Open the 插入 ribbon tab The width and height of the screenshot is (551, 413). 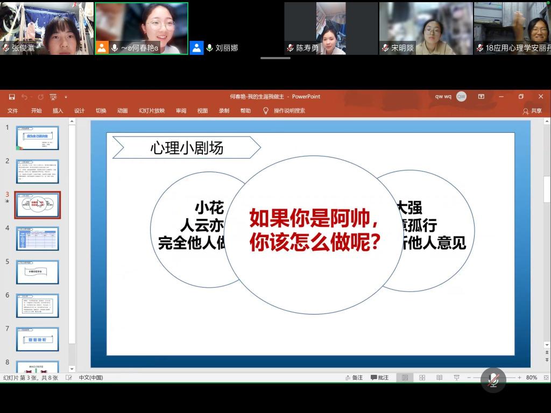(x=58, y=111)
